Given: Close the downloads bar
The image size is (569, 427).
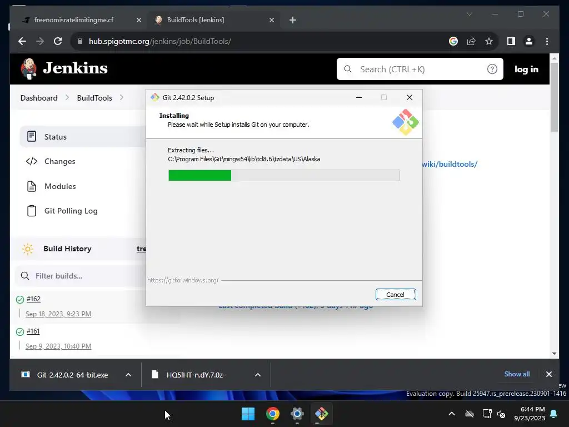Looking at the screenshot, I should [549, 374].
